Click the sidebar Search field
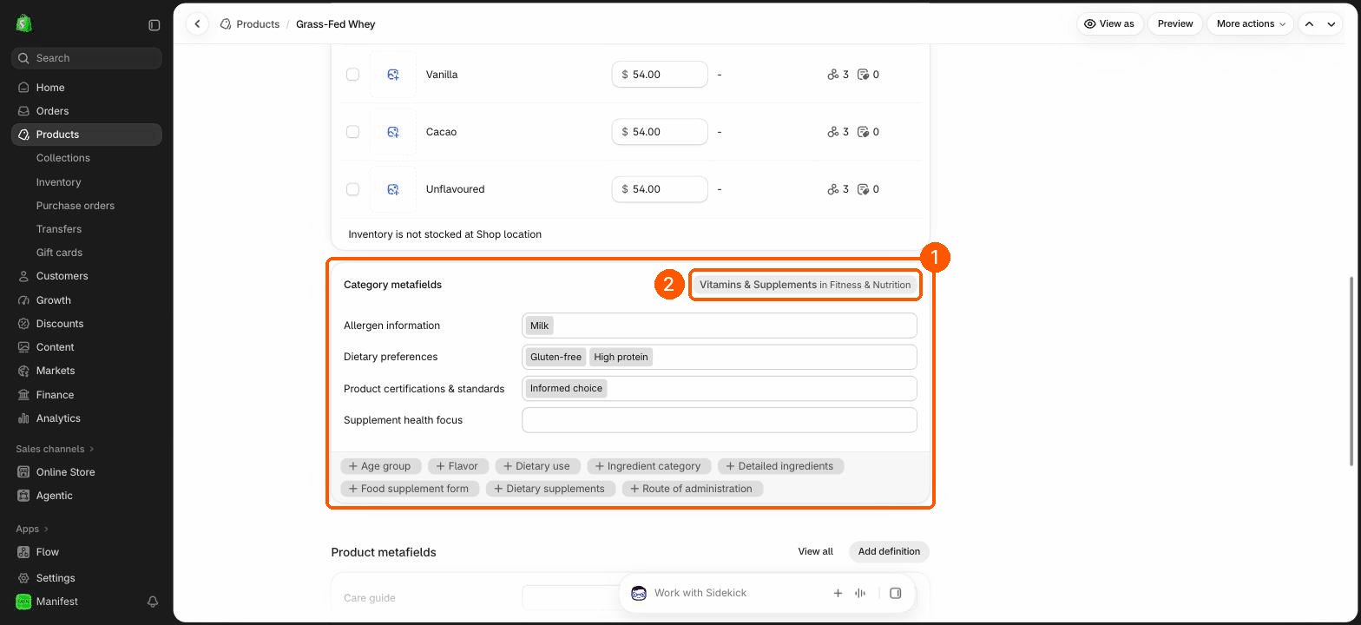The height and width of the screenshot is (625, 1361). [x=87, y=58]
